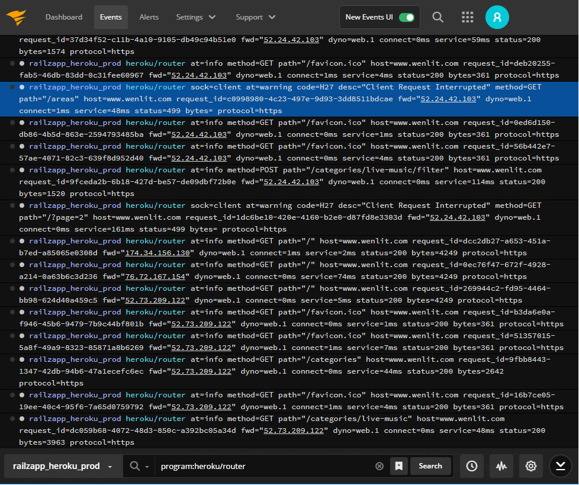Image resolution: width=579 pixels, height=485 pixels.
Task: Jump to latest events arrow button
Action: (561, 466)
